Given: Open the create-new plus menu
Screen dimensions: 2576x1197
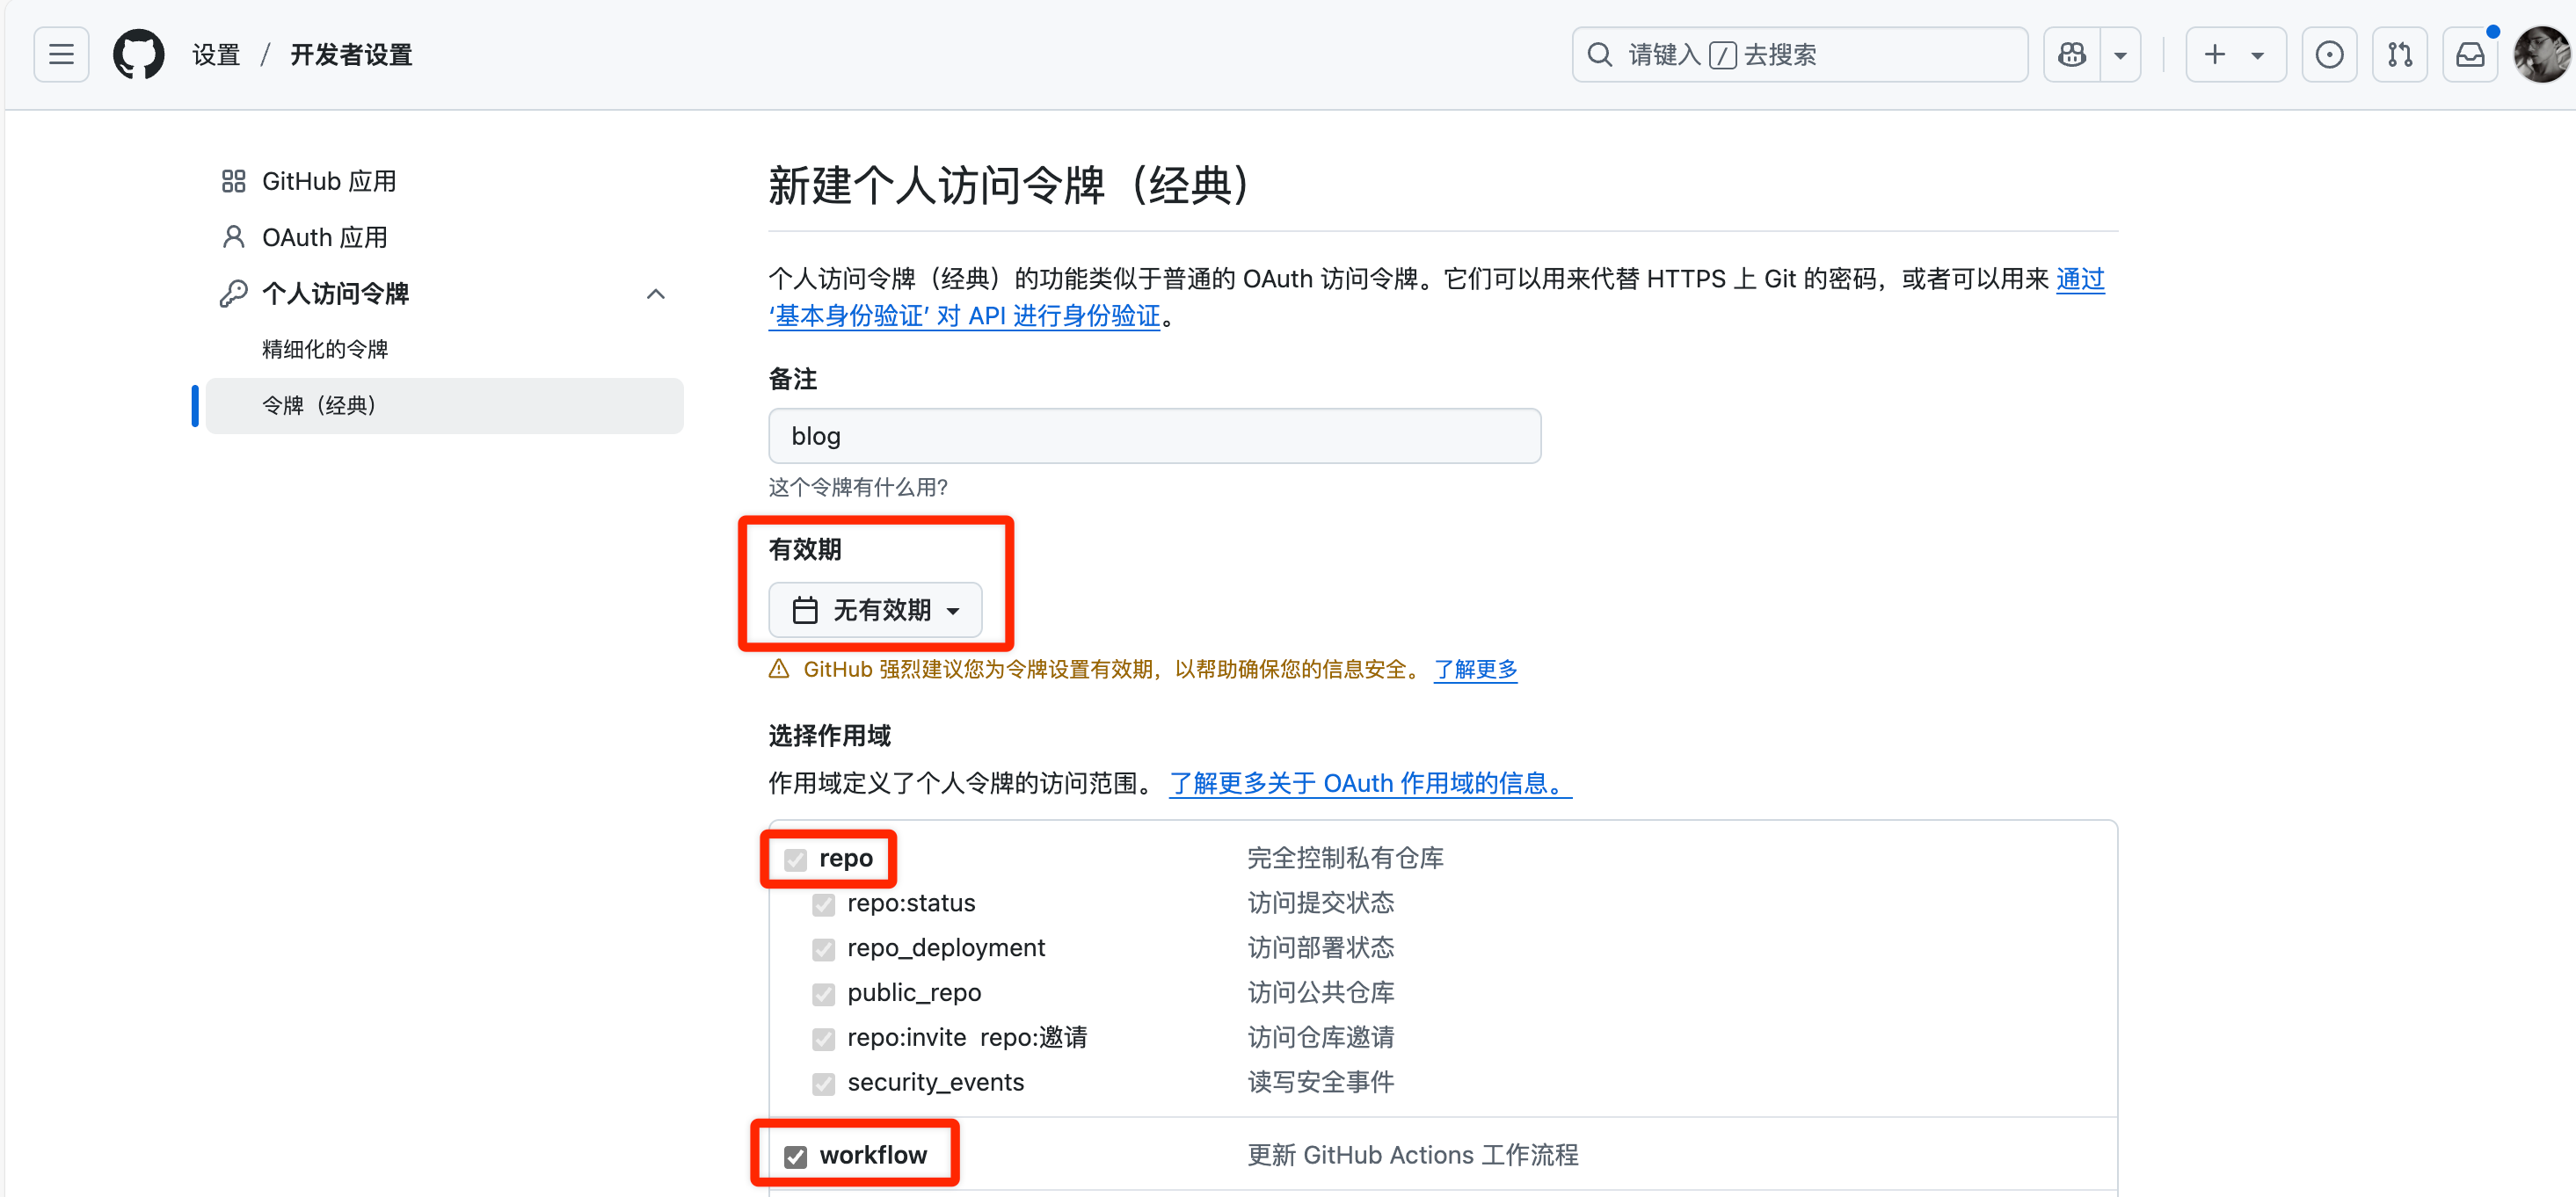Looking at the screenshot, I should coord(2235,54).
